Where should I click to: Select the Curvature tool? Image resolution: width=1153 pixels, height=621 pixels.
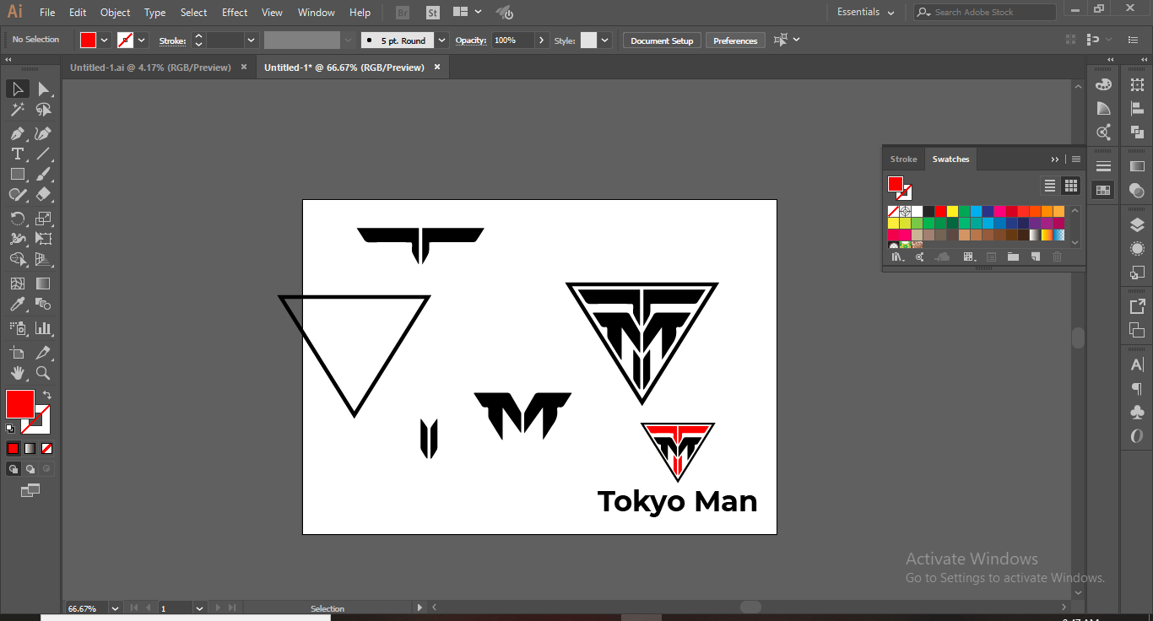point(43,133)
